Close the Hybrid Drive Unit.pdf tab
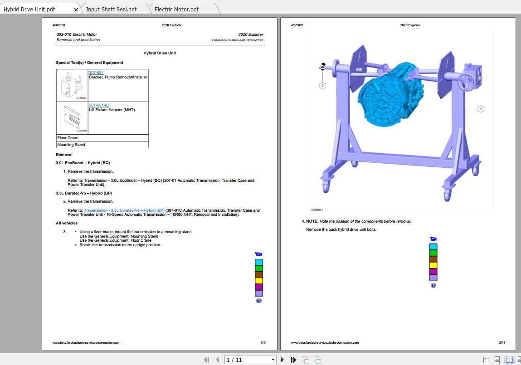The image size is (521, 365). coord(76,10)
